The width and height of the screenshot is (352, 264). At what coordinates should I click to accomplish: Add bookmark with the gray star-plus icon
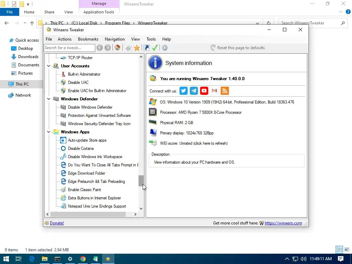tap(129, 47)
